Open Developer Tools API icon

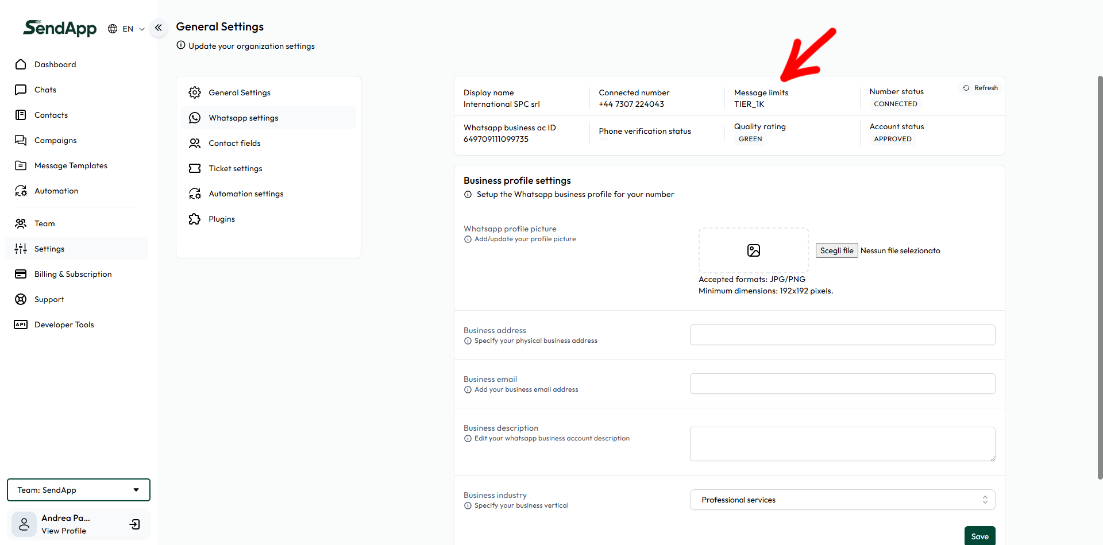coord(21,324)
